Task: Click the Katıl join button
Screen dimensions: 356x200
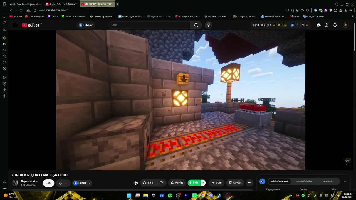Action: point(48,183)
